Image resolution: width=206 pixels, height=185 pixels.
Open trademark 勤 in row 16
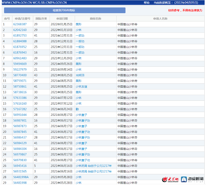click(x=77, y=109)
